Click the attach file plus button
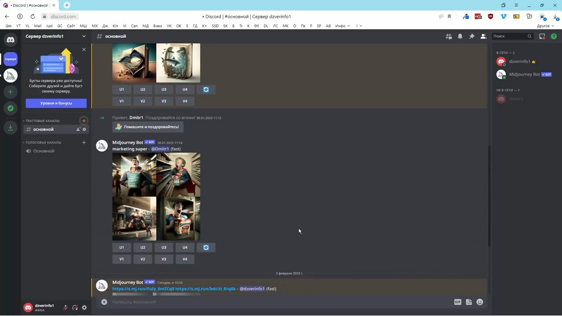The height and width of the screenshot is (316, 562). click(104, 302)
